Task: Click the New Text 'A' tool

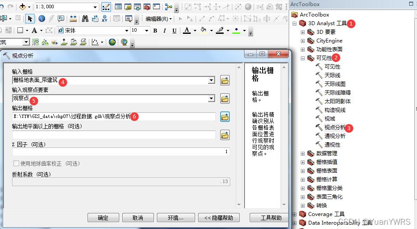Action: (34, 31)
